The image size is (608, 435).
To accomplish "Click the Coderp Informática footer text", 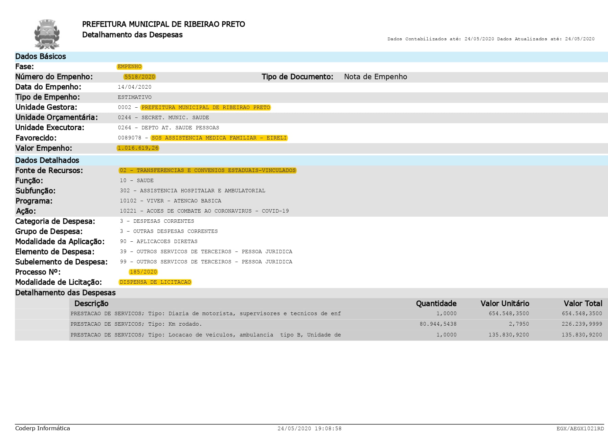I will [43, 428].
